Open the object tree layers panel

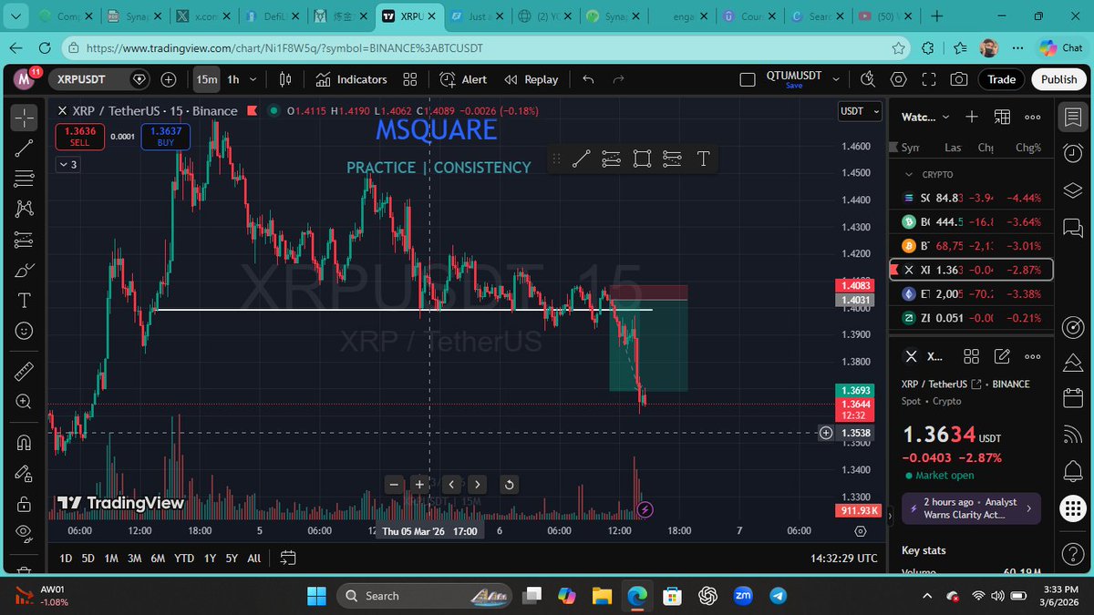coord(1072,191)
